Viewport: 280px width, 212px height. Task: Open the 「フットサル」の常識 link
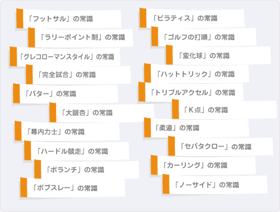click(60, 19)
